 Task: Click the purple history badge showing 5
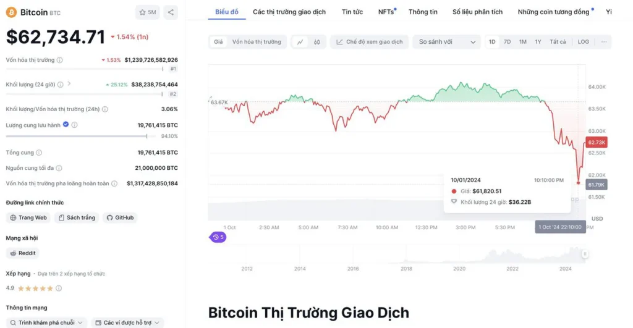click(218, 237)
